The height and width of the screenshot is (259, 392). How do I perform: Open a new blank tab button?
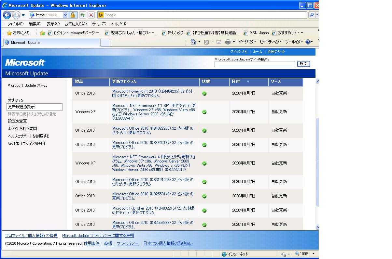[x=105, y=43]
